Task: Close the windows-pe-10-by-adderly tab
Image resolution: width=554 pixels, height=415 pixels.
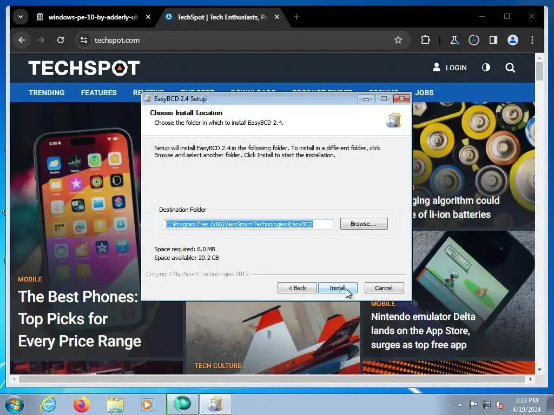Action: [x=148, y=17]
